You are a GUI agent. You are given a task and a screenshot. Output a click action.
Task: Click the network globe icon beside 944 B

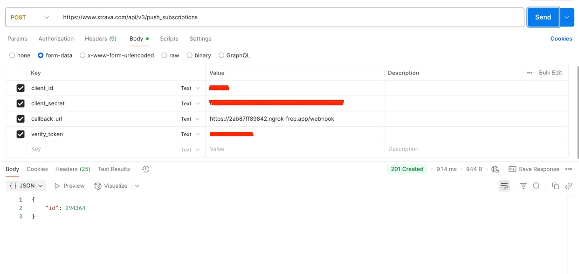(495, 169)
